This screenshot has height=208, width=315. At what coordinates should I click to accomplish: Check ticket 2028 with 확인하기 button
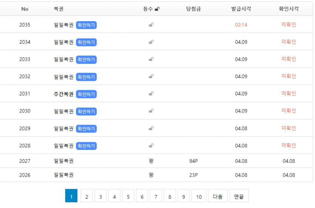tap(86, 146)
